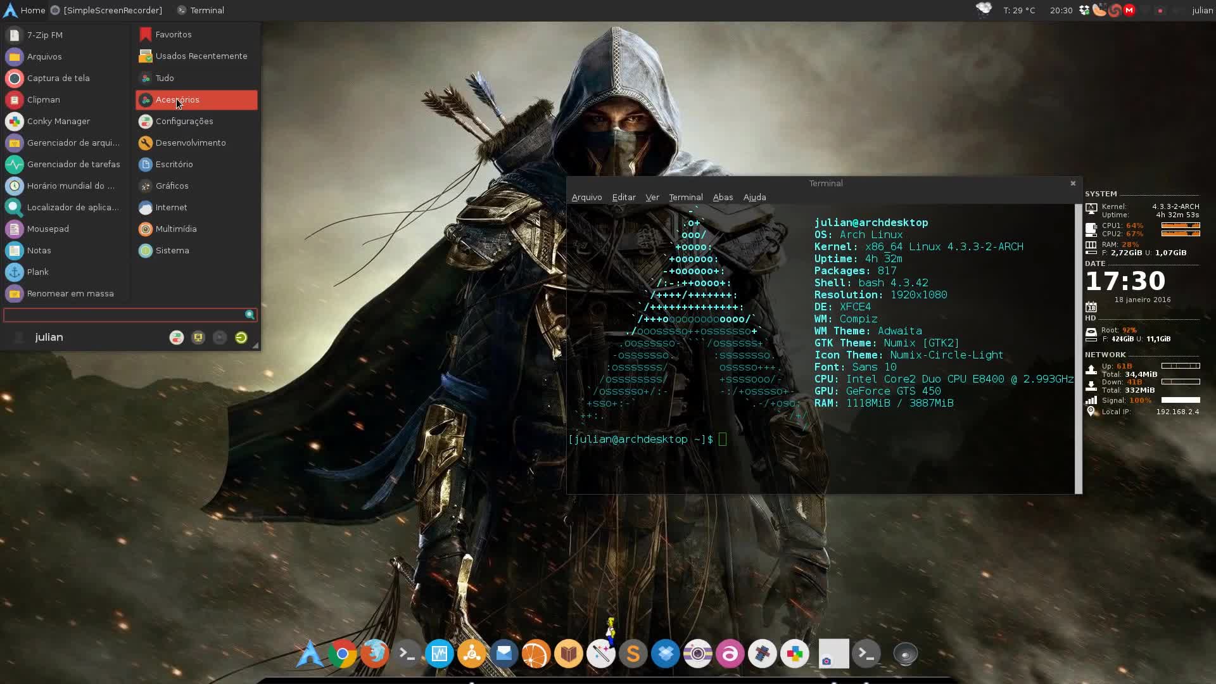The image size is (1216, 684).
Task: Open the system monitor dock icon
Action: tap(439, 654)
